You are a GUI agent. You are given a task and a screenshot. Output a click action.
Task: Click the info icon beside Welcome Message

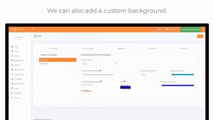[x=100, y=70]
